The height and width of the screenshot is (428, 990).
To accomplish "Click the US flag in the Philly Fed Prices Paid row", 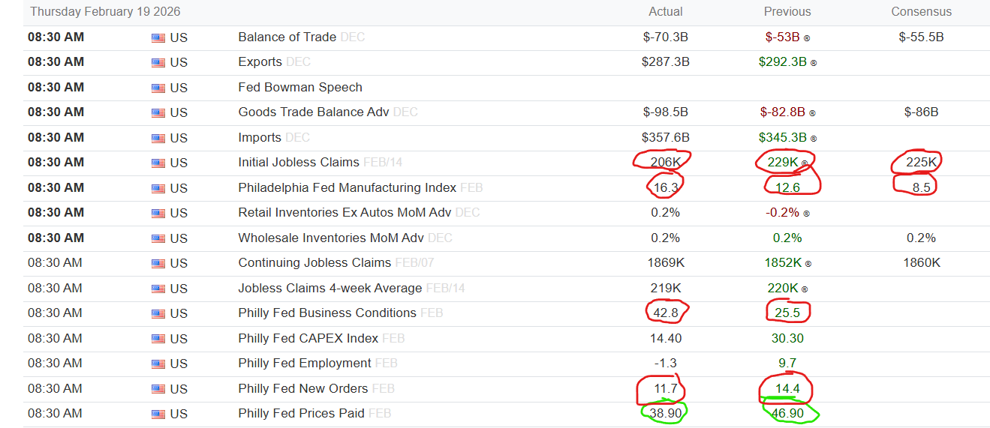I will tap(158, 414).
